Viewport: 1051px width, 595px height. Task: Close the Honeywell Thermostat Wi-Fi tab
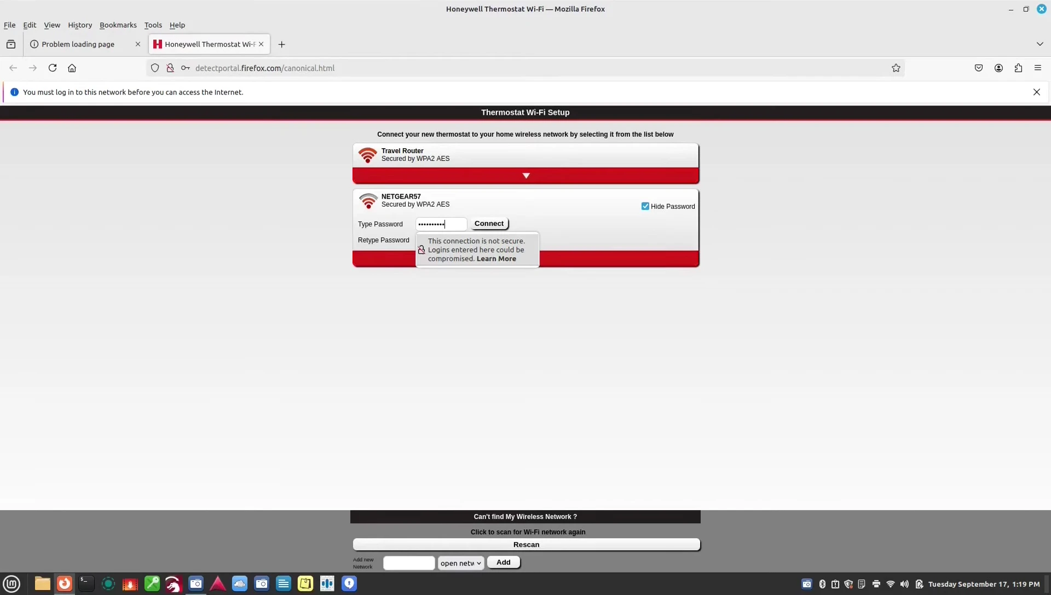click(261, 44)
